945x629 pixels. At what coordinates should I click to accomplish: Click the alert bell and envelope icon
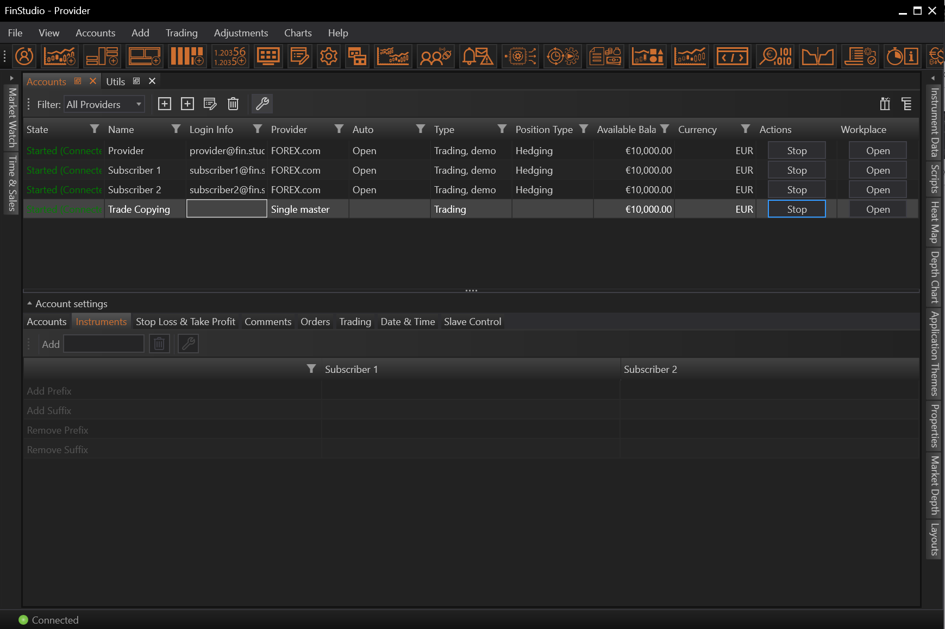pyautogui.click(x=477, y=56)
